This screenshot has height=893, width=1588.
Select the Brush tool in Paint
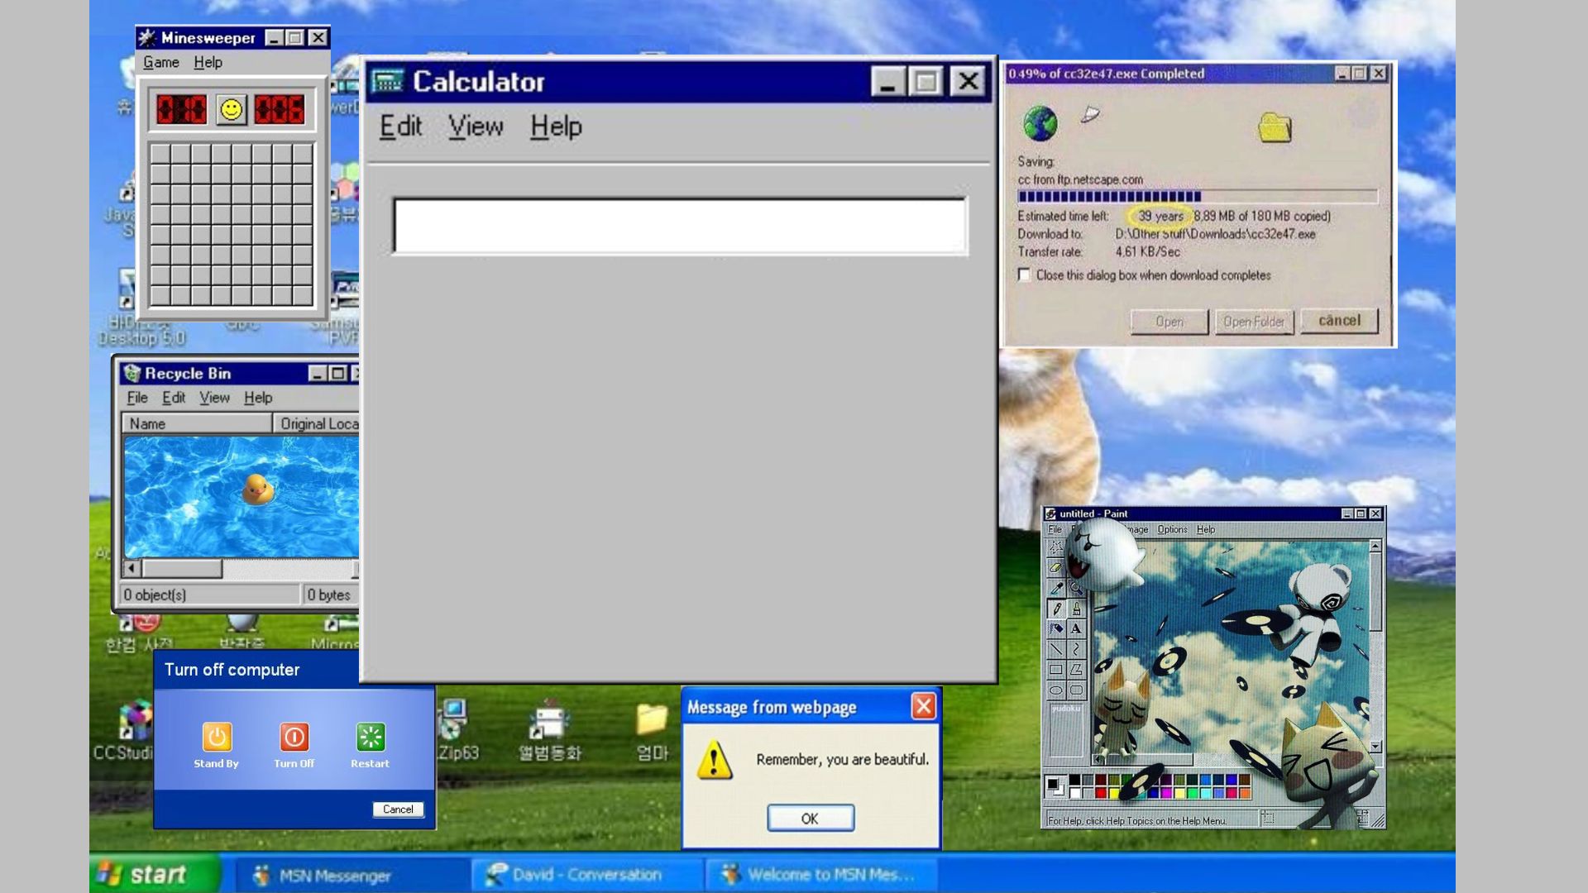click(x=1077, y=609)
